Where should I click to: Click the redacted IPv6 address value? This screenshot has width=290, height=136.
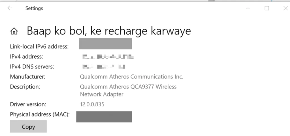pos(106,44)
